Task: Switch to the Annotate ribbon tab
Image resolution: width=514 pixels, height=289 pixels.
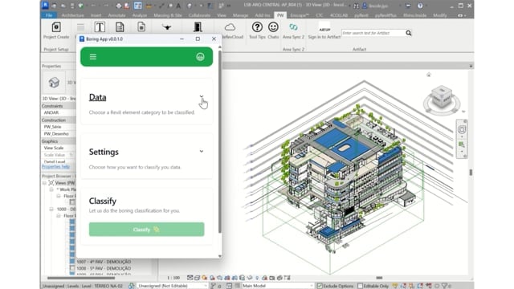Action: pos(116,15)
